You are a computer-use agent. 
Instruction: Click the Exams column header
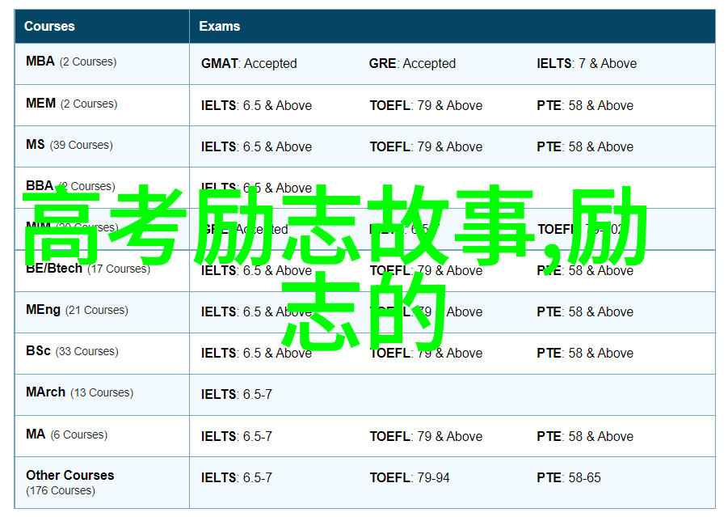220,26
